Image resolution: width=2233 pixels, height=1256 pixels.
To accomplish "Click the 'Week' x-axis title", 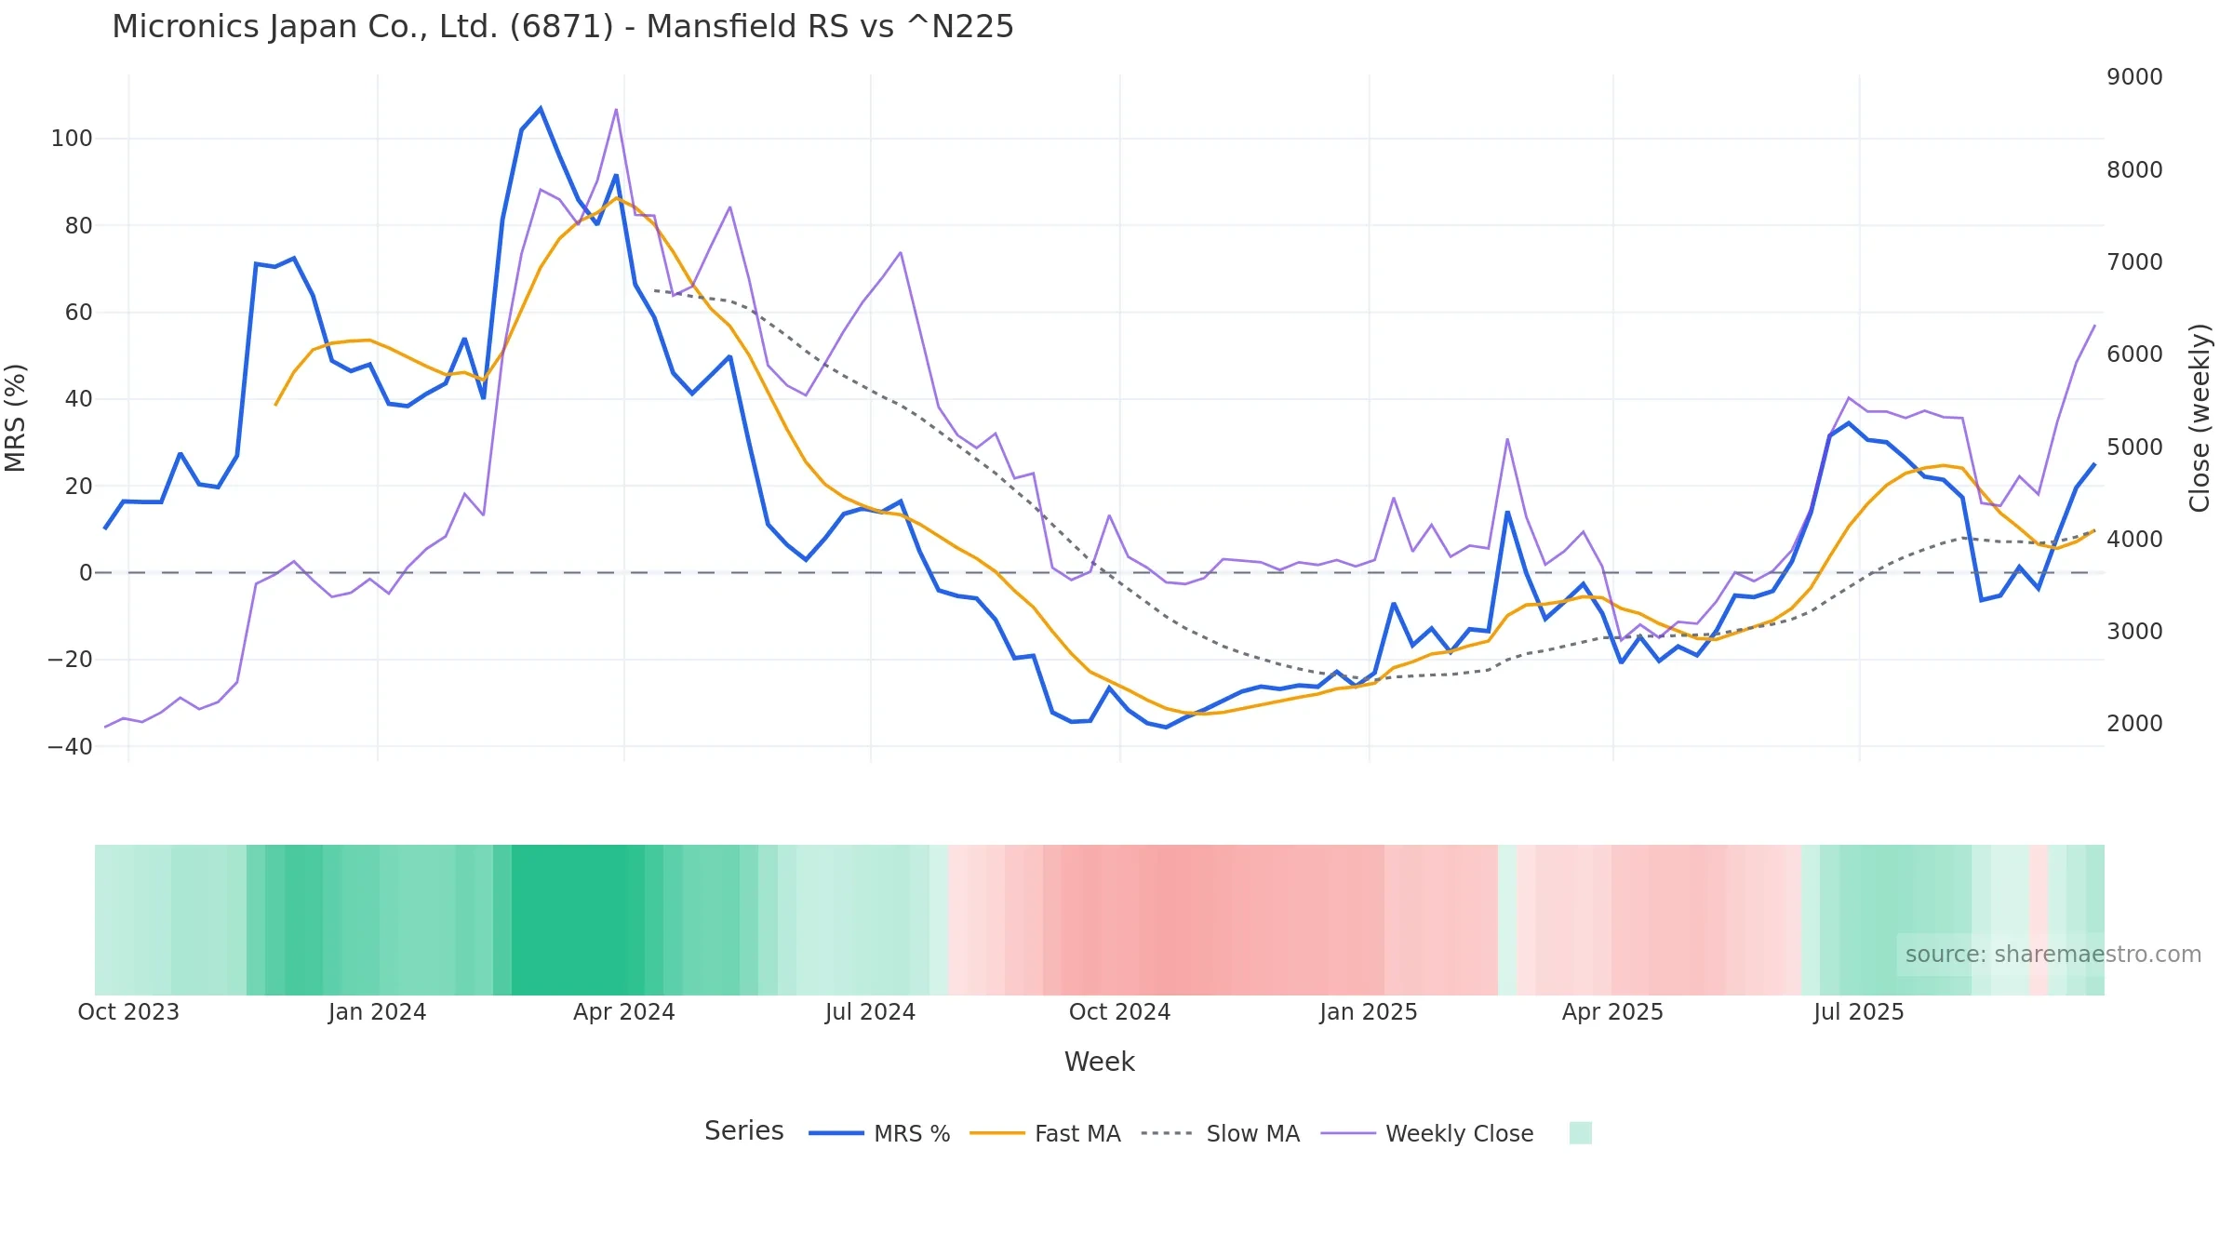I will click(x=1099, y=1062).
